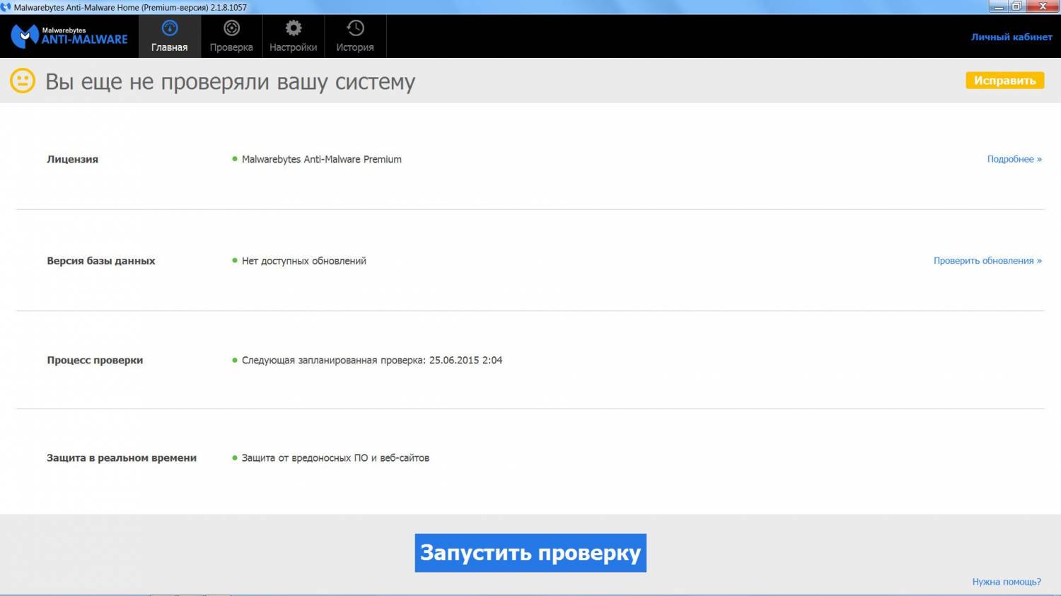Click green status dot beside Нет доступных обновлений

click(235, 261)
